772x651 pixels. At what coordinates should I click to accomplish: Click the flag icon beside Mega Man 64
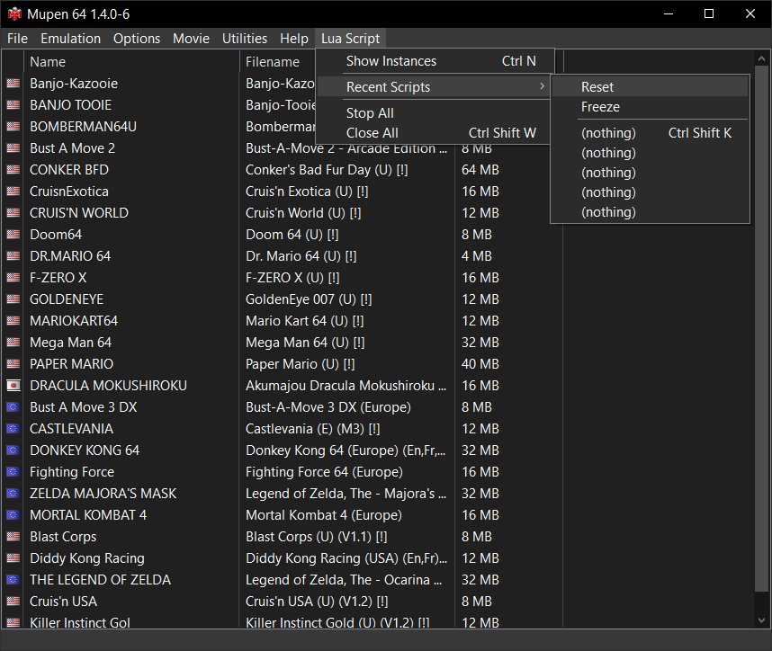coord(13,343)
